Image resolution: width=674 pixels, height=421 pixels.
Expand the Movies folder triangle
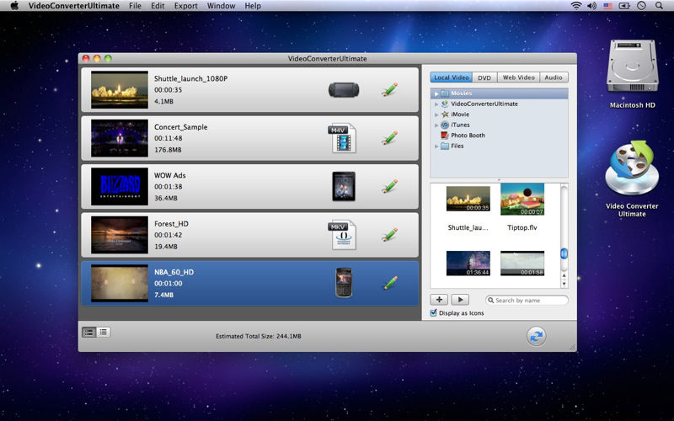click(436, 93)
